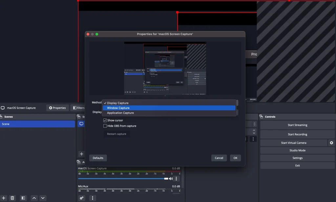
Task: Toggle Studio Mode
Action: pos(297,150)
